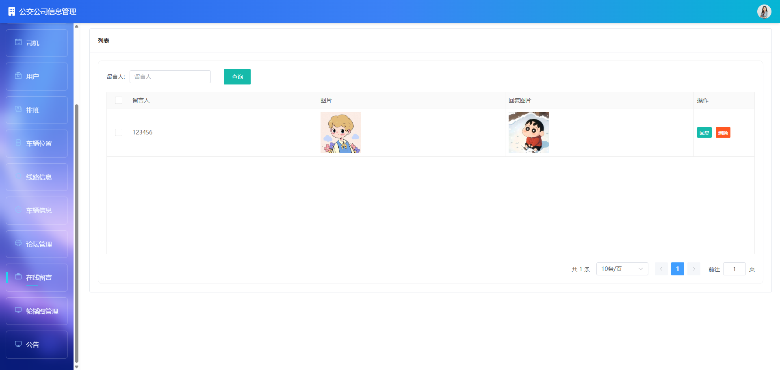Viewport: 780px width, 370px height.
Task: Click the sidebar scroll up arrow
Action: (76, 26)
